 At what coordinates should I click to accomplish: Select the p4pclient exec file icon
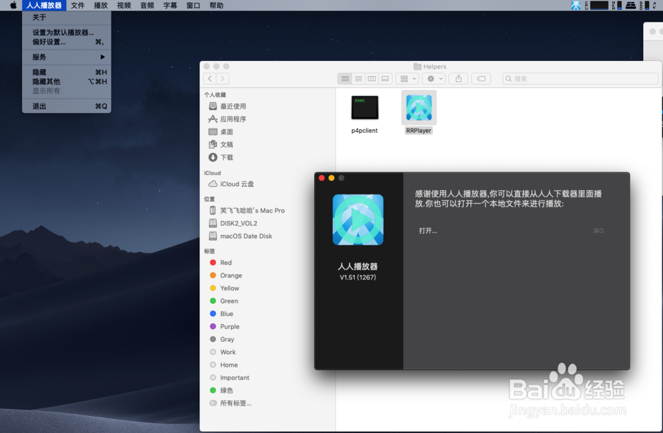[365, 107]
